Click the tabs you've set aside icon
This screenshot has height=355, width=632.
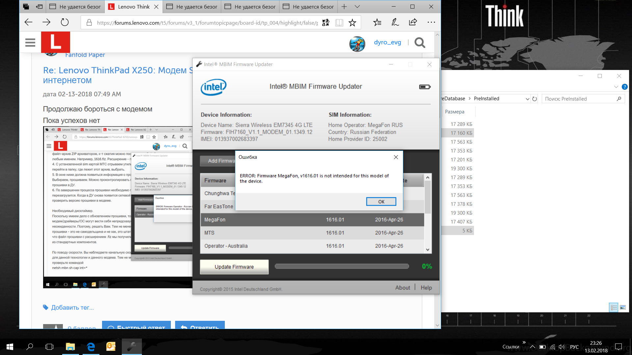point(26,7)
